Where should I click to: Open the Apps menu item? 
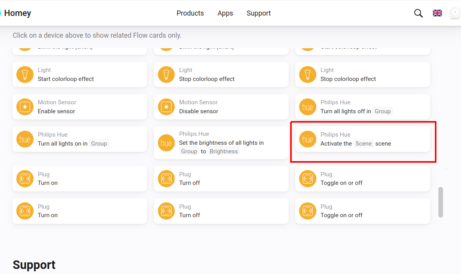[x=225, y=13]
